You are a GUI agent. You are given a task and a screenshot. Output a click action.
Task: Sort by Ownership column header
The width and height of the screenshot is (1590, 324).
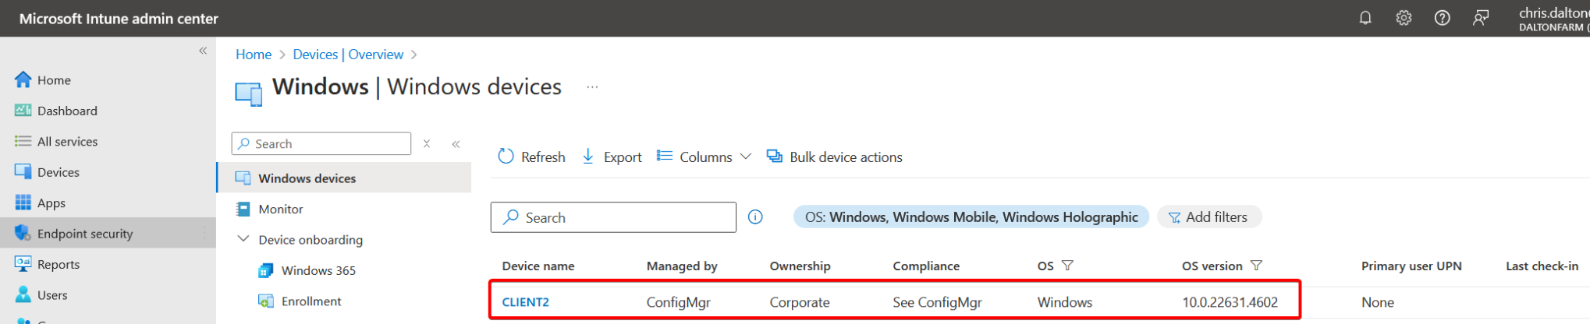pyautogui.click(x=800, y=266)
